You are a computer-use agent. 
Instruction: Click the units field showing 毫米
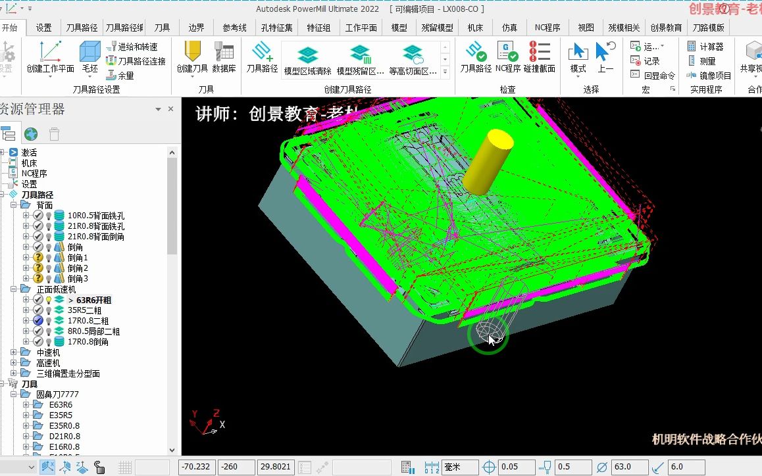point(461,467)
